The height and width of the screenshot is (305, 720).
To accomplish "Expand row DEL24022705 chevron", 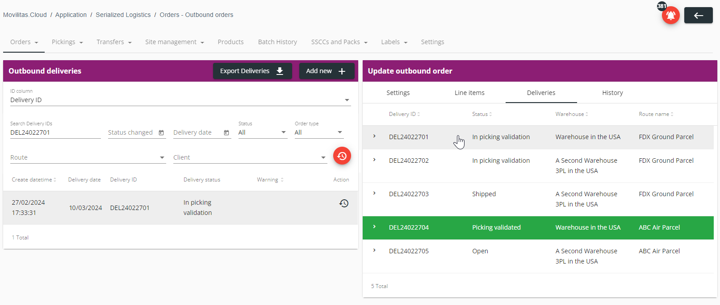I will point(374,250).
